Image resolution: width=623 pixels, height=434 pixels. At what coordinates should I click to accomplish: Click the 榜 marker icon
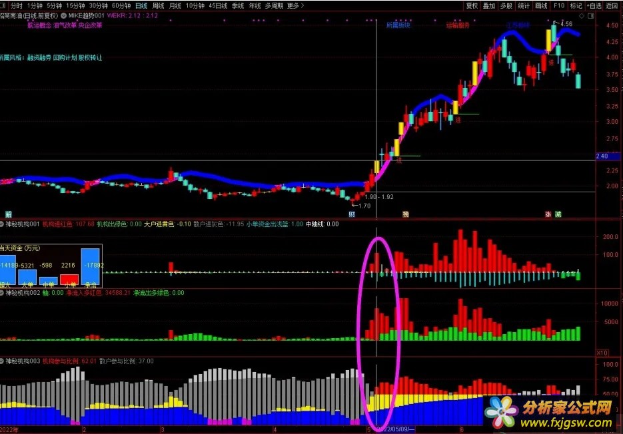point(405,214)
